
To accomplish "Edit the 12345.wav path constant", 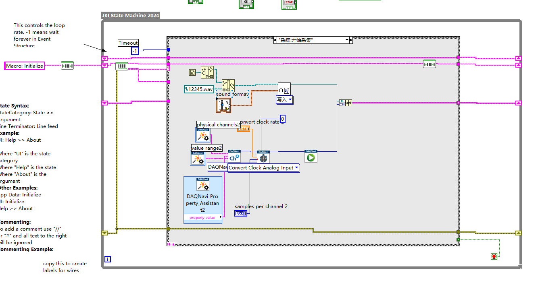I will tap(199, 89).
